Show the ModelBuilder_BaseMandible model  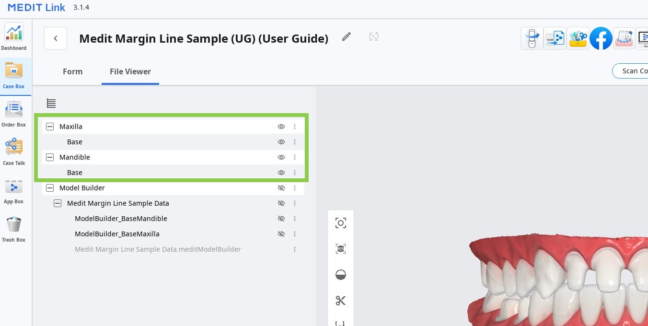(x=281, y=219)
